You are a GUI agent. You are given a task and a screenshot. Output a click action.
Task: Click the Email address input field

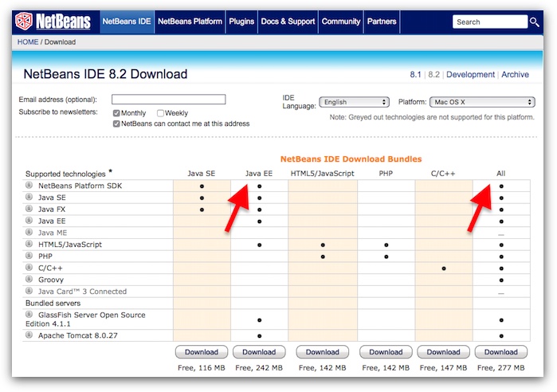[x=168, y=99]
